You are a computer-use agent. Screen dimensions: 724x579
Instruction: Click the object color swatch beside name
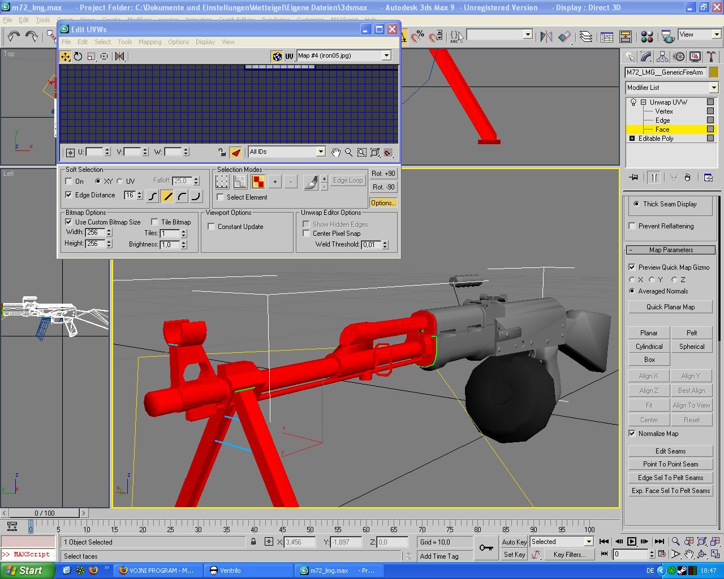pos(713,72)
